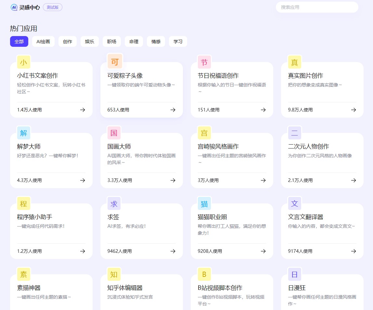Click the arrow on 程序猿小助手 card
This screenshot has height=310, width=373.
click(83, 251)
